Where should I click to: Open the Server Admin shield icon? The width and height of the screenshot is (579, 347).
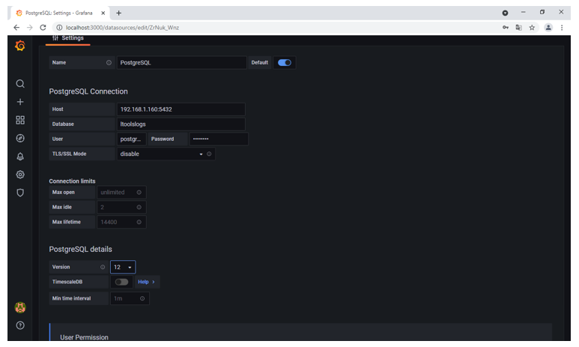(20, 193)
